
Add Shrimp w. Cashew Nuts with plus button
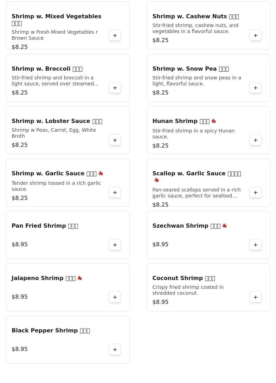(256, 35)
